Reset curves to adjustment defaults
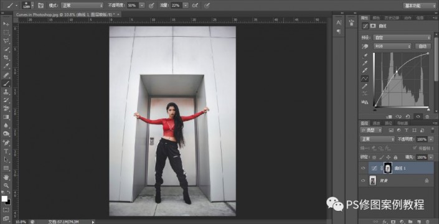This screenshot has height=224, width=439. click(408, 116)
